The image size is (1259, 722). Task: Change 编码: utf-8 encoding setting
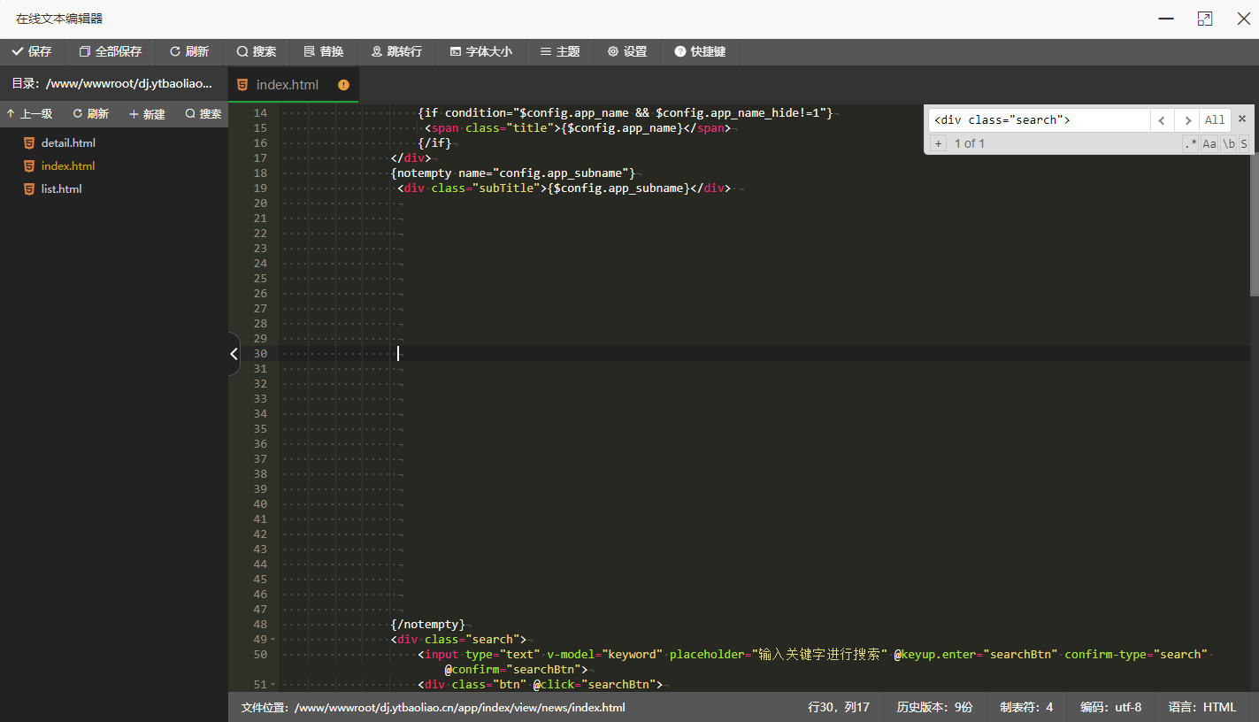(1110, 707)
